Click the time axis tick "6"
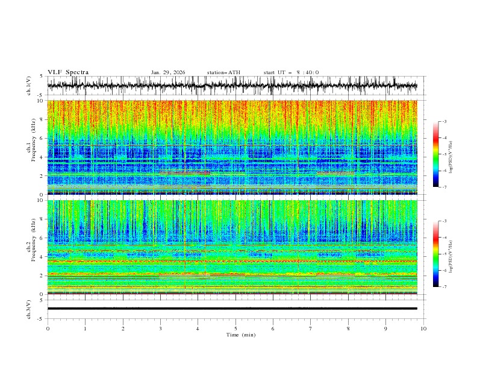Viewport: 477px width, 369px height. pos(273,329)
